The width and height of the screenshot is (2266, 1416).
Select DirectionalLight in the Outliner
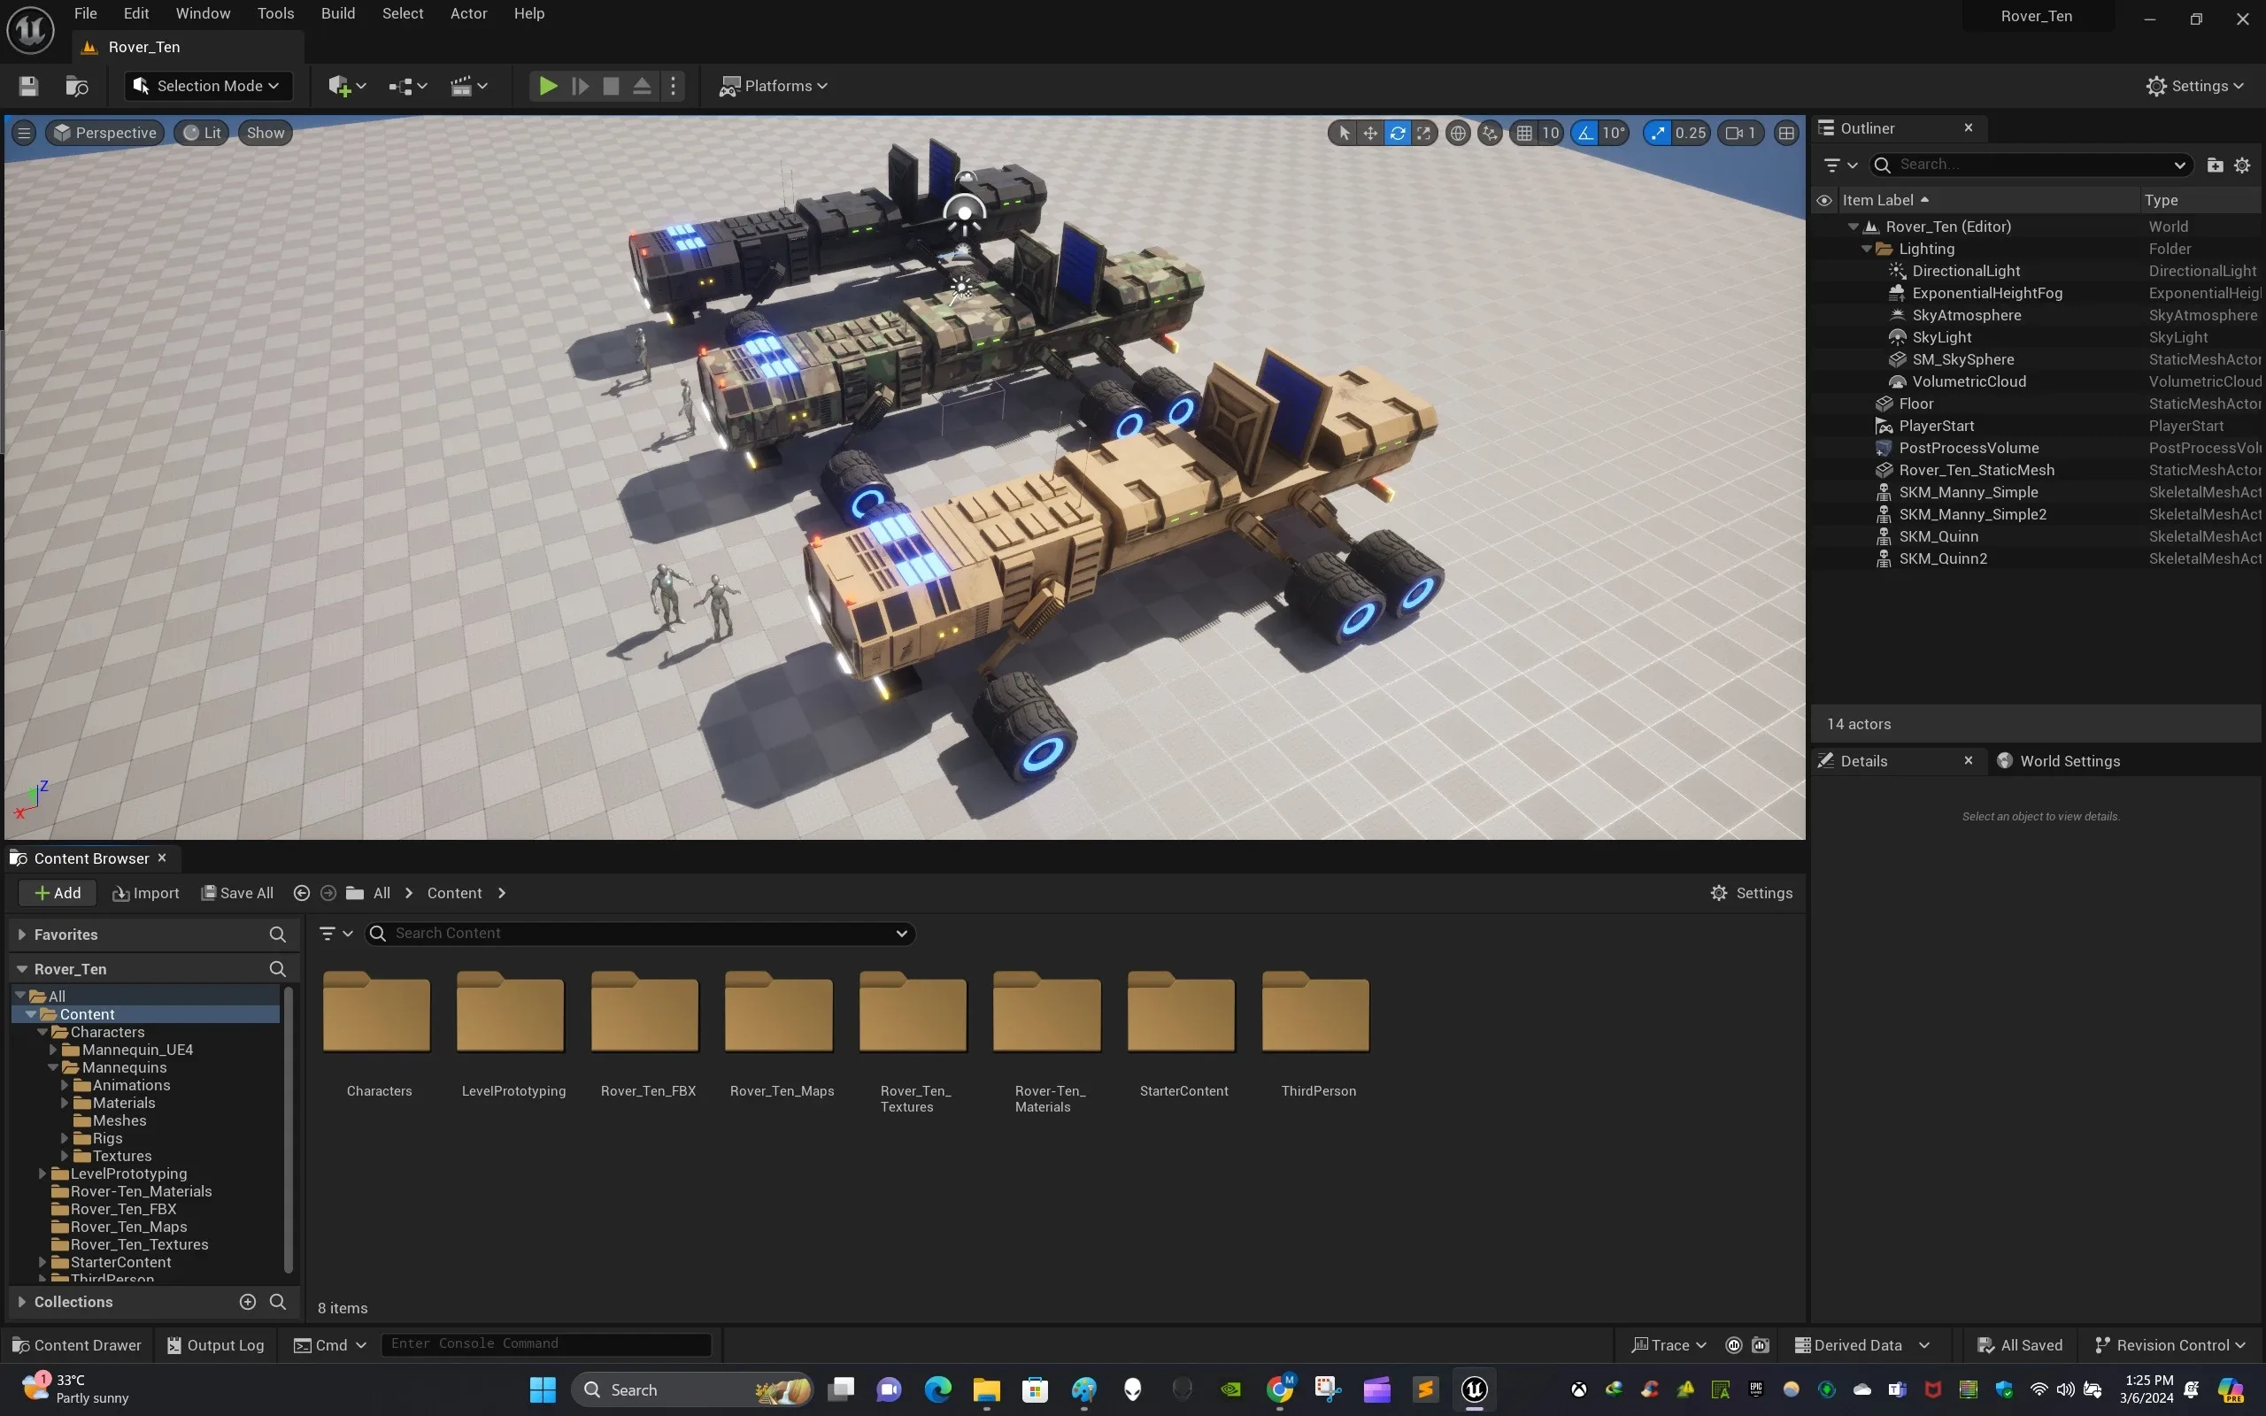[1965, 271]
